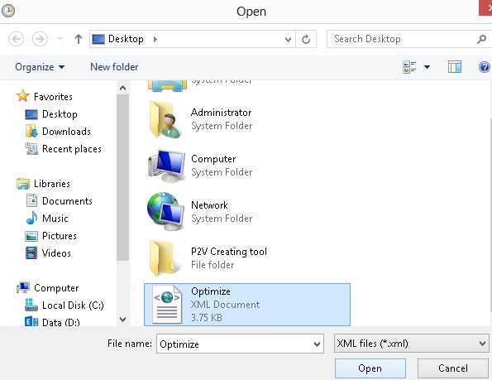Viewport: 492px width, 380px height.
Task: Open XML files (*.xml) filter dropdown
Action: 411,344
